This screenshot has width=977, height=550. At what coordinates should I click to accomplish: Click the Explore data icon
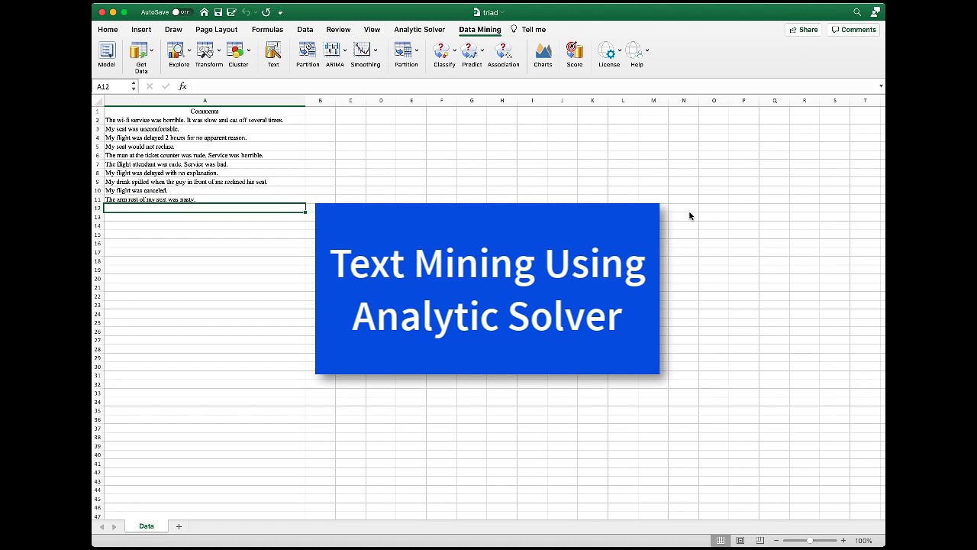click(176, 51)
